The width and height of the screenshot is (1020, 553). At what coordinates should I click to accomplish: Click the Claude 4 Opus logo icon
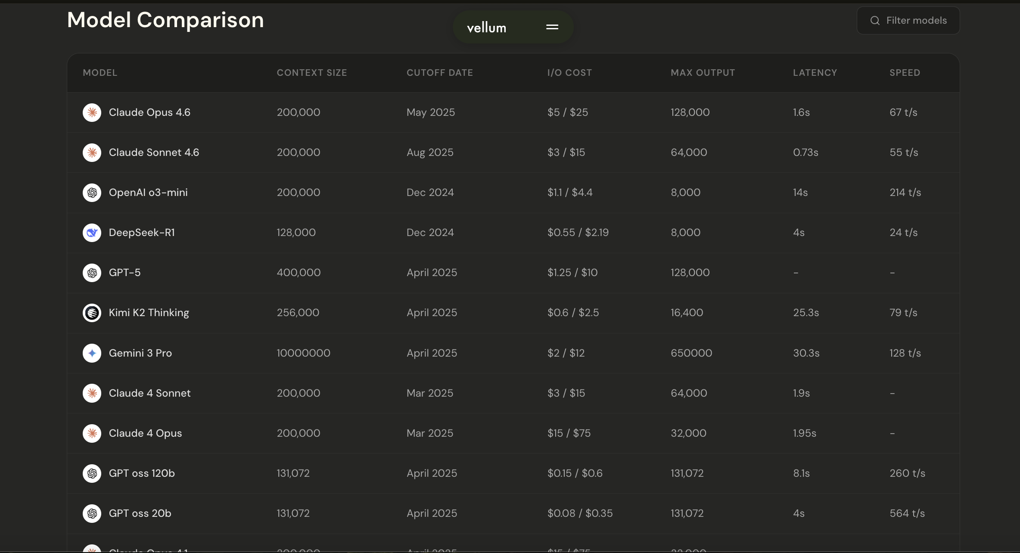[92, 433]
